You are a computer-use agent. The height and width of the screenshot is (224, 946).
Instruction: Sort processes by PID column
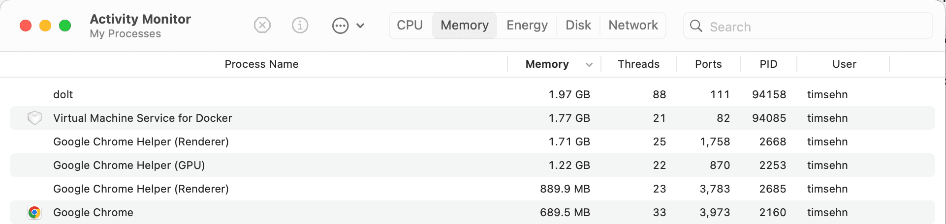(x=768, y=64)
